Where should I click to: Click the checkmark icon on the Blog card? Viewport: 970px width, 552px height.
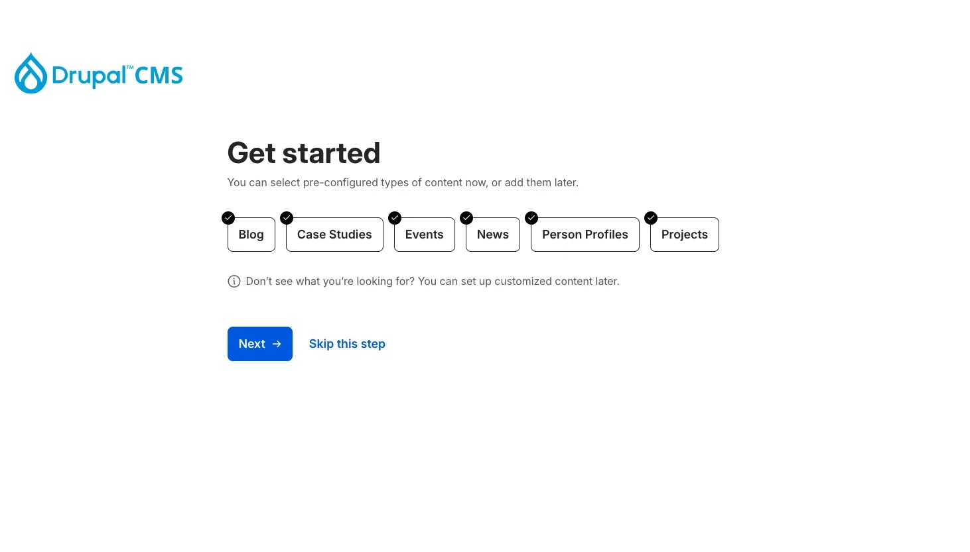[x=228, y=218]
